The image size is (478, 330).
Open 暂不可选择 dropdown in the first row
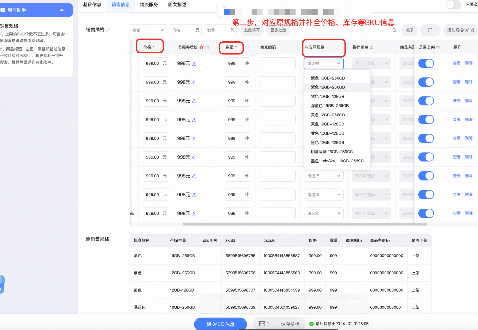[371, 63]
